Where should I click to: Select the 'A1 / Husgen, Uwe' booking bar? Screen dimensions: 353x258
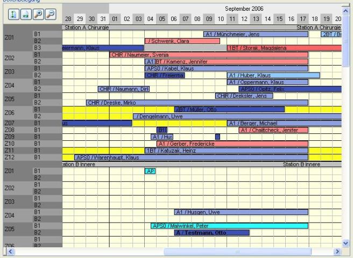pos(241,212)
